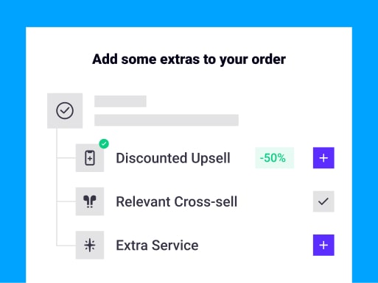Add Extra Service using its purple plus button
378x283 pixels.
[323, 245]
